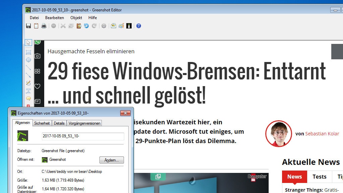Open Greenshot settings via the gear icon
The height and width of the screenshot is (193, 343).
(x=104, y=26)
